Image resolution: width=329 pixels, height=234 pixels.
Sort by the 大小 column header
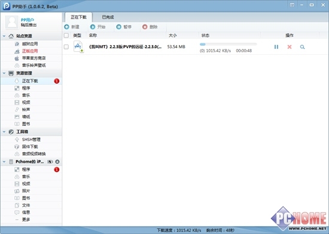[173, 35]
